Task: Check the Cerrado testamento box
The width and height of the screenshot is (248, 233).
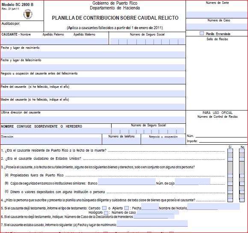Action: tap(104, 208)
